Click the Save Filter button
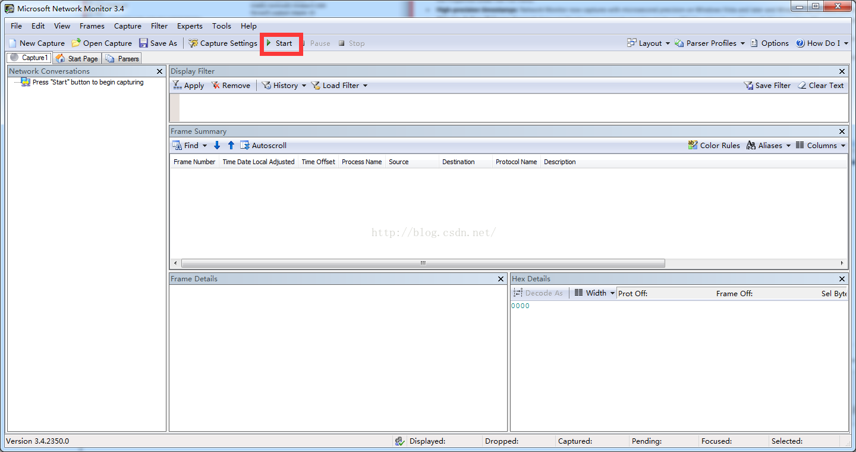 click(x=767, y=86)
